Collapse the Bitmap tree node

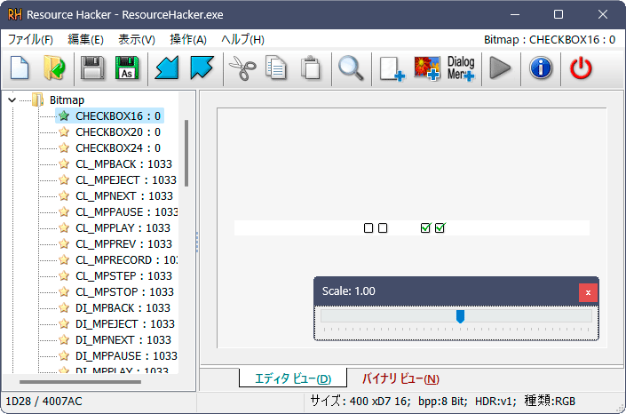12,100
